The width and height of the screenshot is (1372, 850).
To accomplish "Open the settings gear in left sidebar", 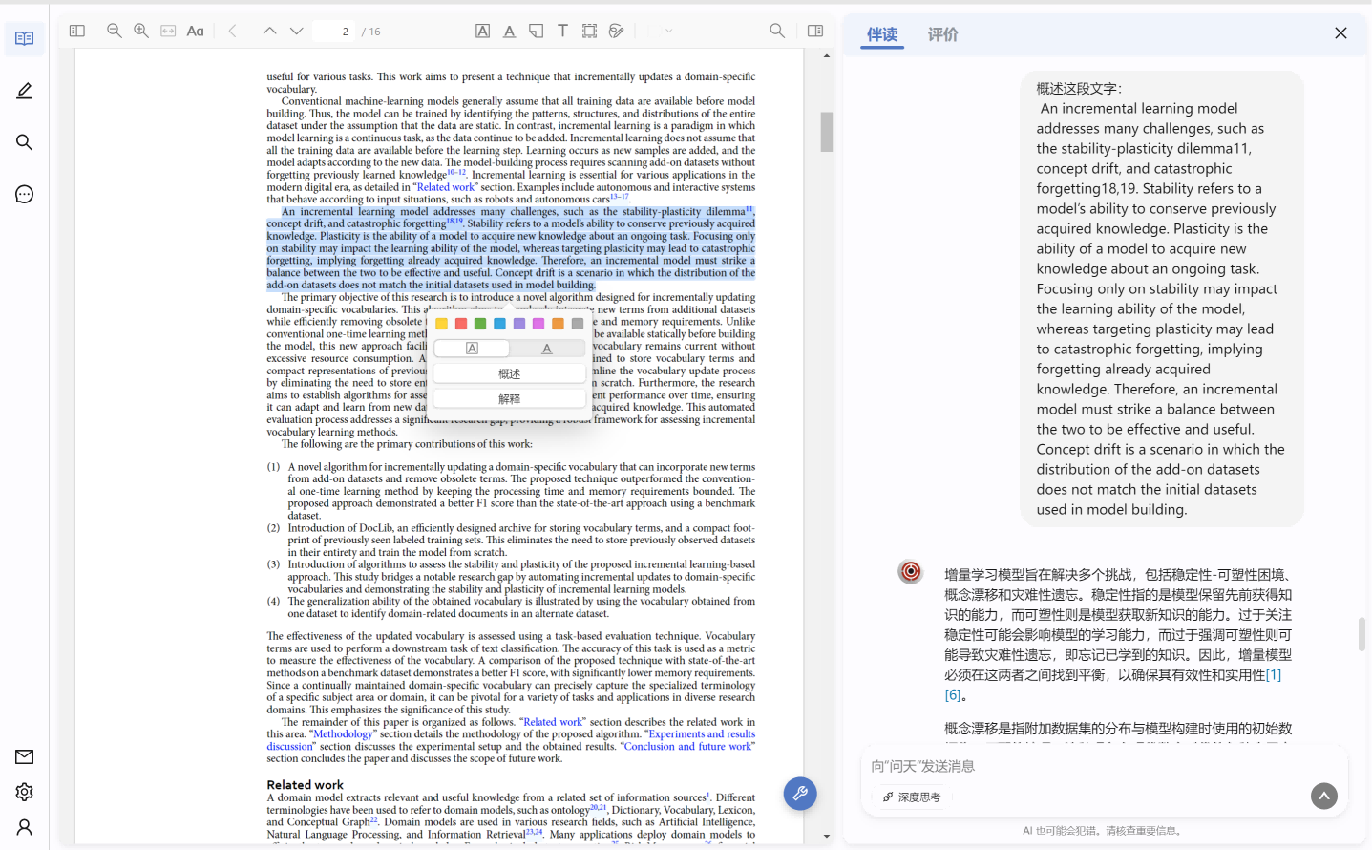I will pos(25,792).
